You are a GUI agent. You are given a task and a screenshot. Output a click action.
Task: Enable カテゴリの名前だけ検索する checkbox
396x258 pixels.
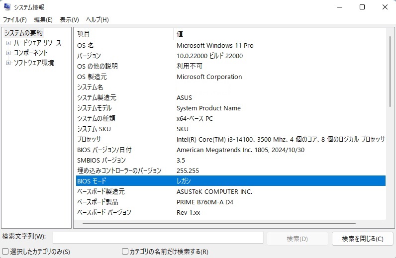(125, 252)
